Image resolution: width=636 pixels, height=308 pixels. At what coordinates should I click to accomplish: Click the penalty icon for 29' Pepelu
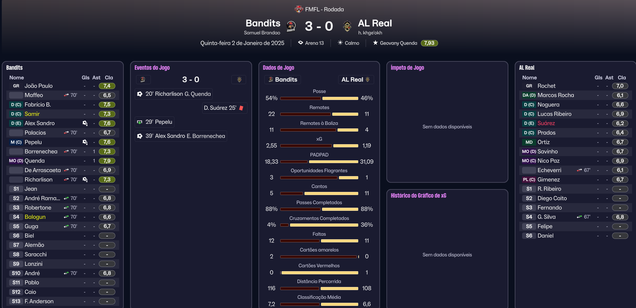point(140,122)
